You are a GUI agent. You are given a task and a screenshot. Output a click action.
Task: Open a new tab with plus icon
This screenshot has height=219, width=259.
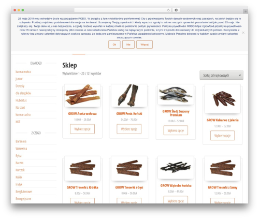(x=246, y=11)
